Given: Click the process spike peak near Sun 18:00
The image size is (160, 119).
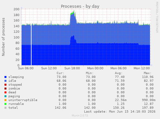Looking at the screenshot, I should (74, 11).
